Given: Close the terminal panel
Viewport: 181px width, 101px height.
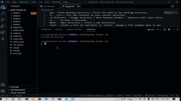Looking at the screenshot, I should click(178, 29).
